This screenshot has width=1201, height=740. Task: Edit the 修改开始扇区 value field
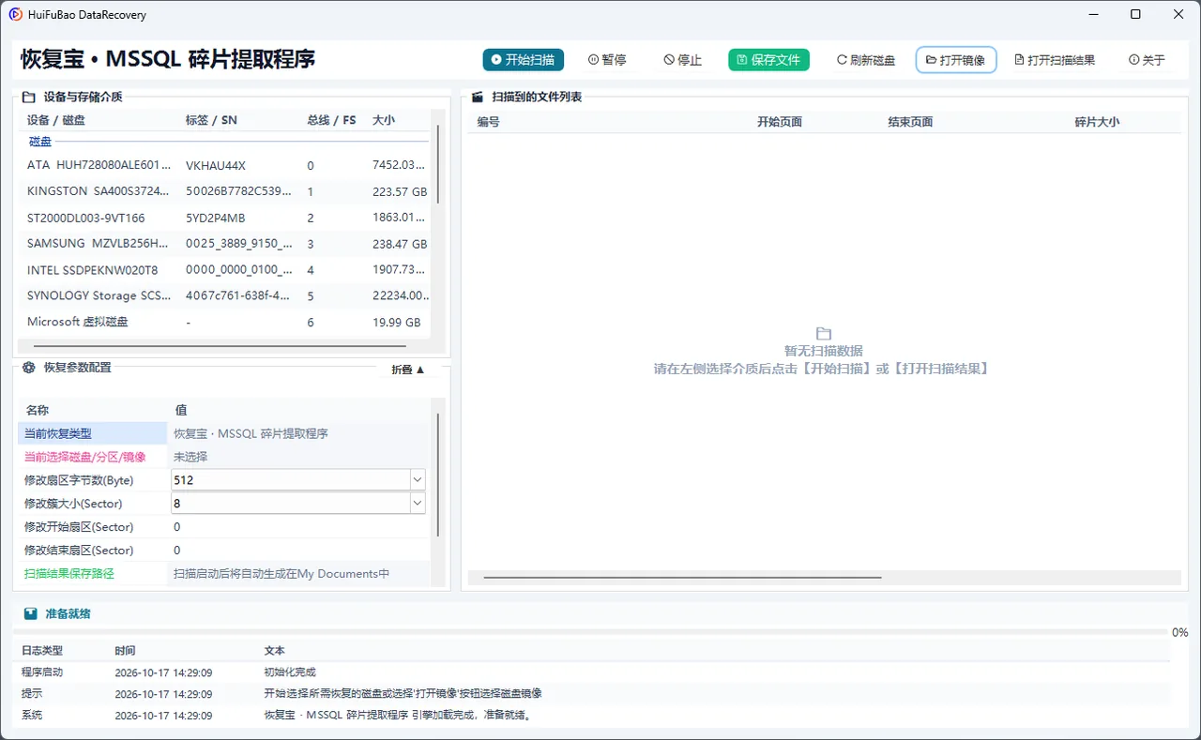coord(298,527)
